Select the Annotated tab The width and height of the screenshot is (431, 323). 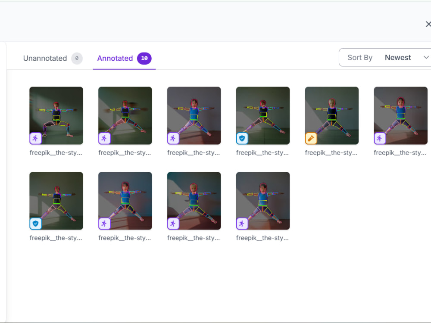click(124, 58)
